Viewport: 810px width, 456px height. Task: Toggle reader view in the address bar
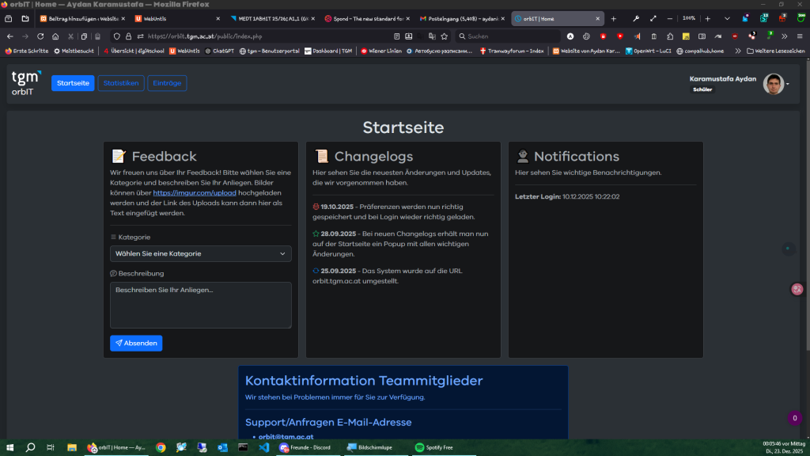tap(397, 36)
